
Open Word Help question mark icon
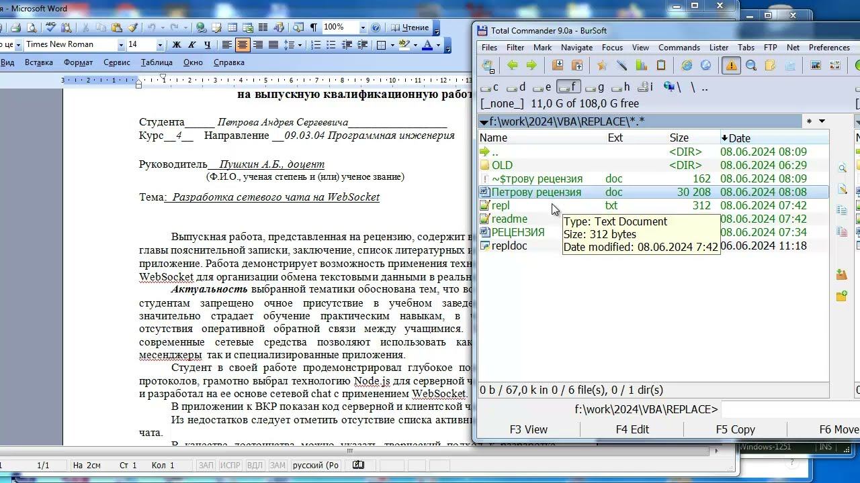pyautogui.click(x=376, y=28)
